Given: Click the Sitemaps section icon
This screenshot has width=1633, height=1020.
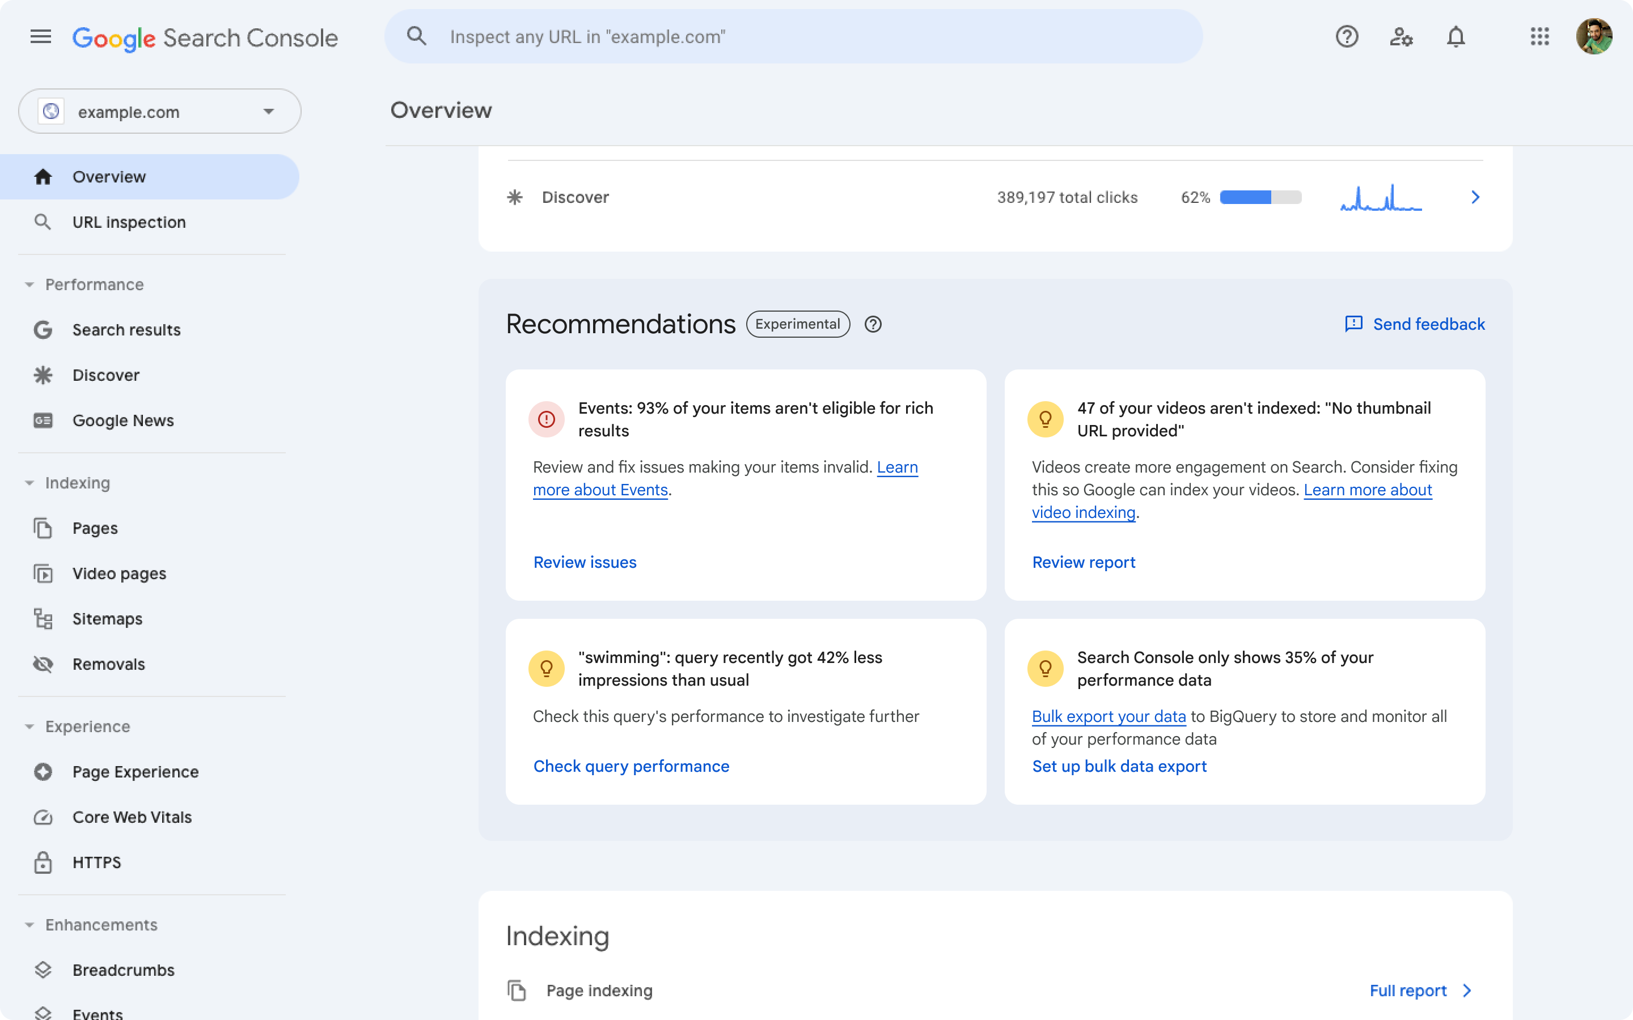Looking at the screenshot, I should point(43,617).
